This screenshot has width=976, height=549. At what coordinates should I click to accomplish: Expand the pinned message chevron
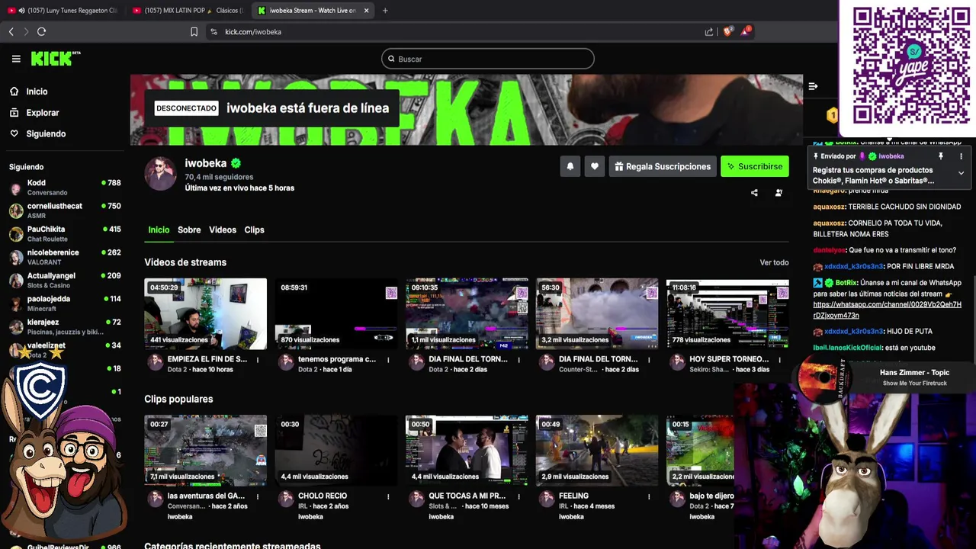click(x=961, y=173)
